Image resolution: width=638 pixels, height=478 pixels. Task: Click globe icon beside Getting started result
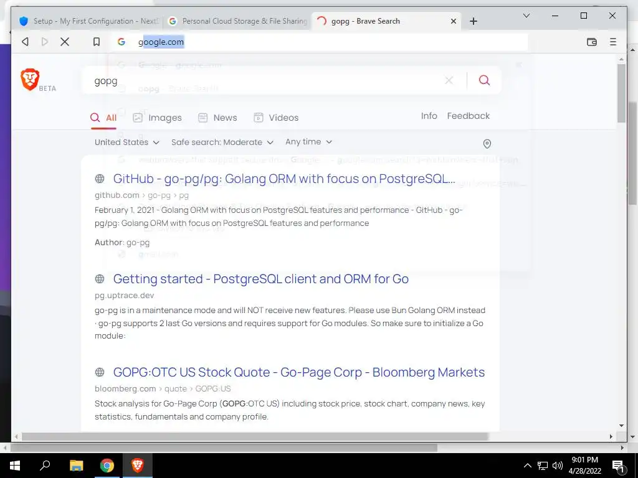[99, 279]
